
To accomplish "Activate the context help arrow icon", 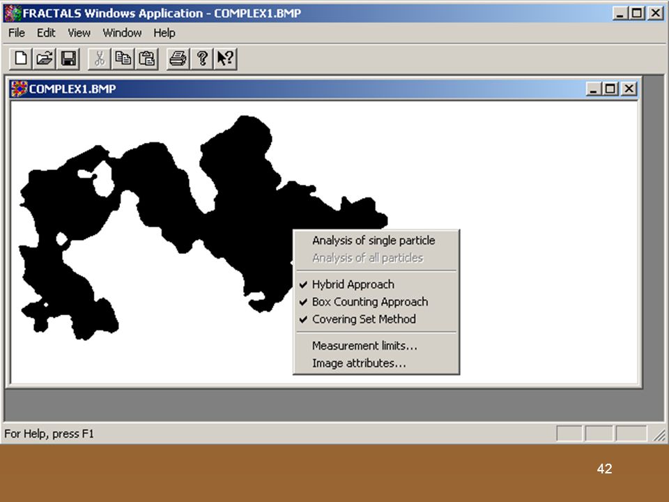I will pos(226,59).
